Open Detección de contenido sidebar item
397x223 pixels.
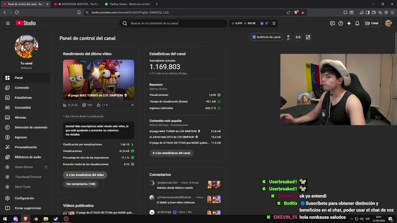coord(26,127)
